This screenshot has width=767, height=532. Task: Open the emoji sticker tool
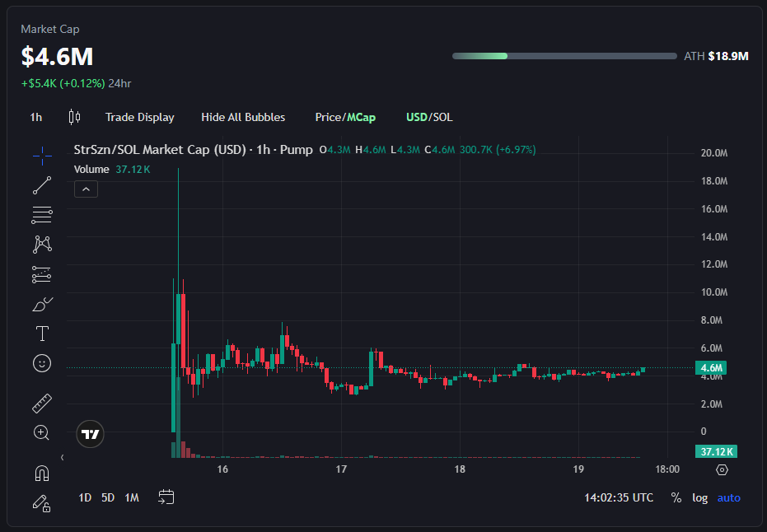point(41,363)
